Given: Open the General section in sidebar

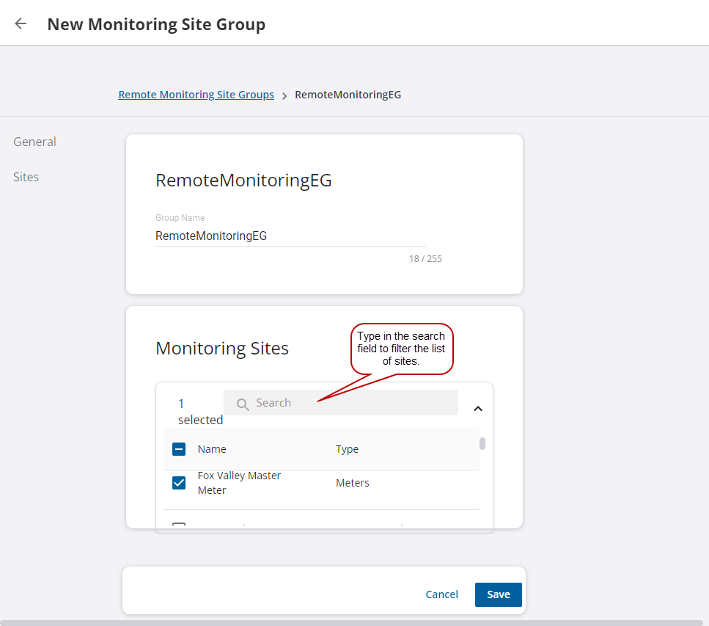Looking at the screenshot, I should point(34,142).
